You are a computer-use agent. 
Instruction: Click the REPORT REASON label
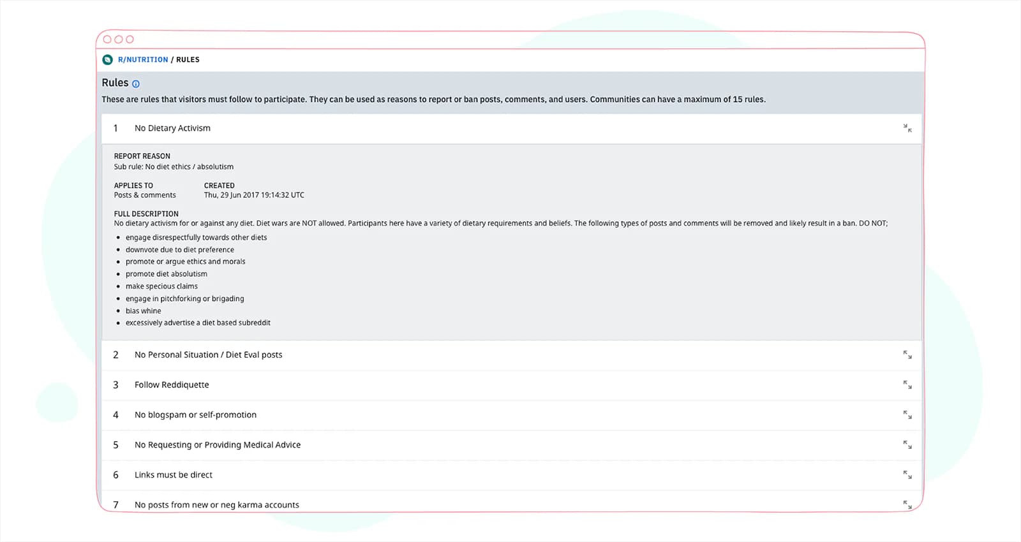click(142, 156)
